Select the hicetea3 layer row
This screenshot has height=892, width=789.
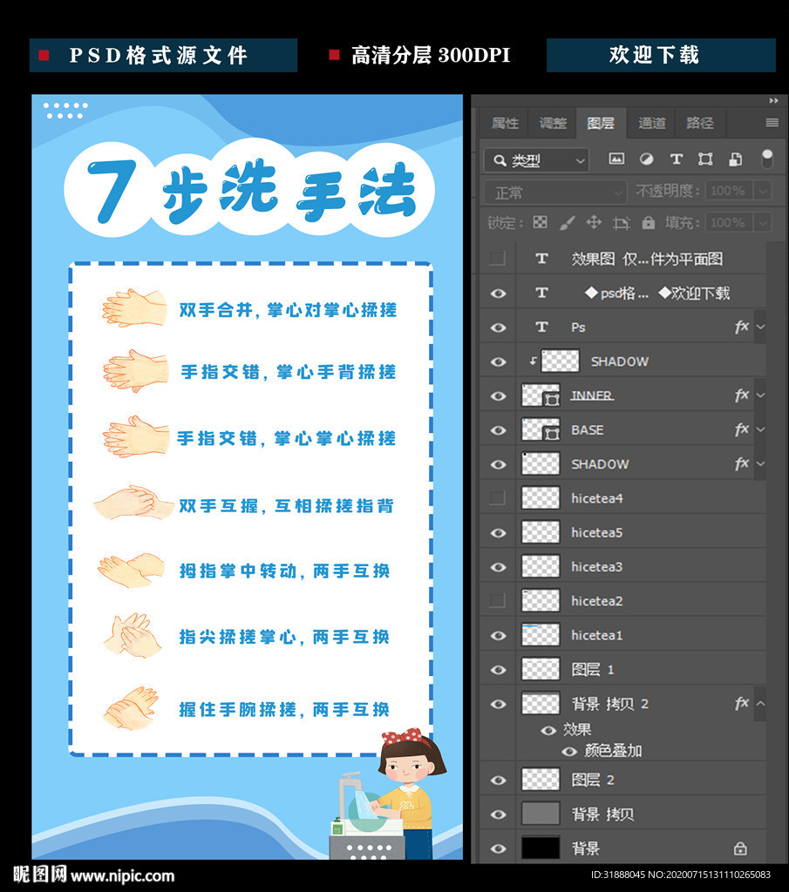[x=622, y=567]
